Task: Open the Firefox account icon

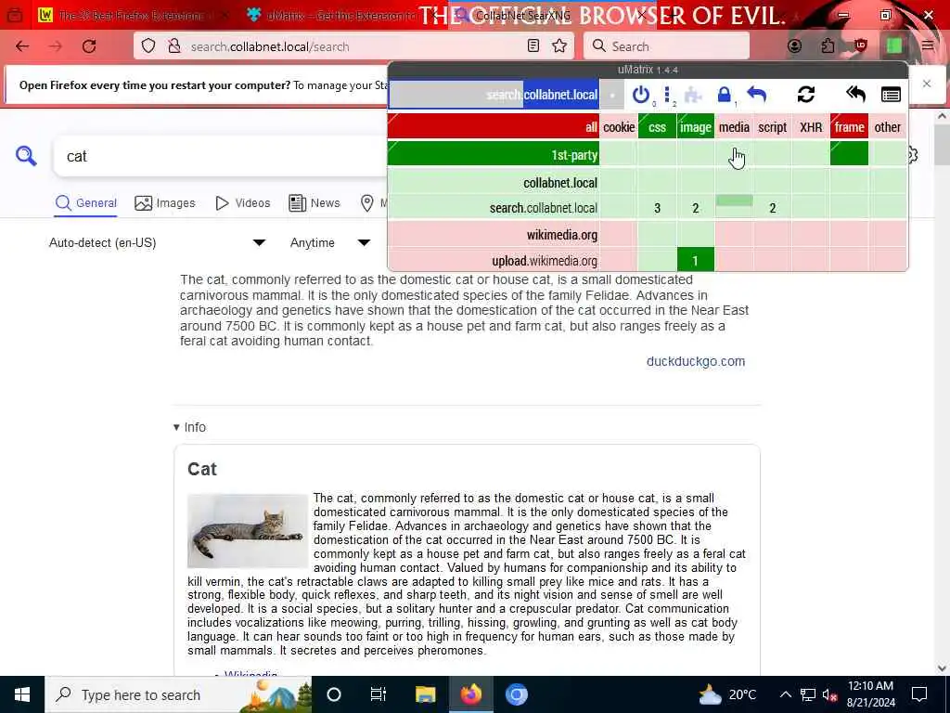Action: pyautogui.click(x=794, y=46)
